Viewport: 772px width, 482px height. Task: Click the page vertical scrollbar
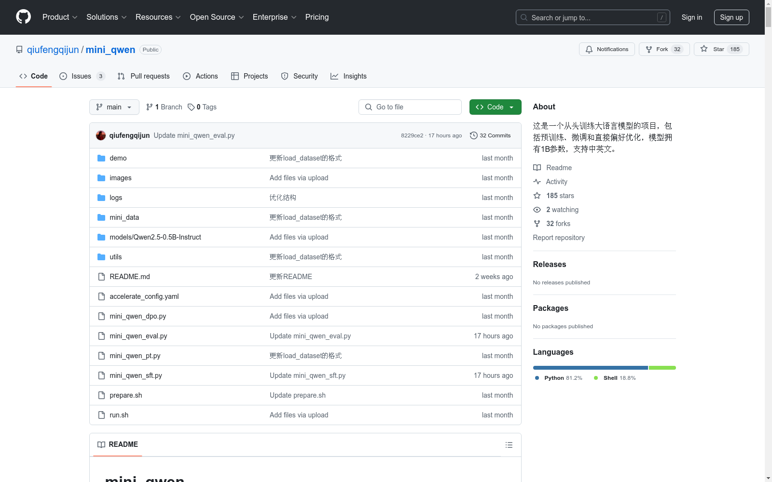click(768, 241)
